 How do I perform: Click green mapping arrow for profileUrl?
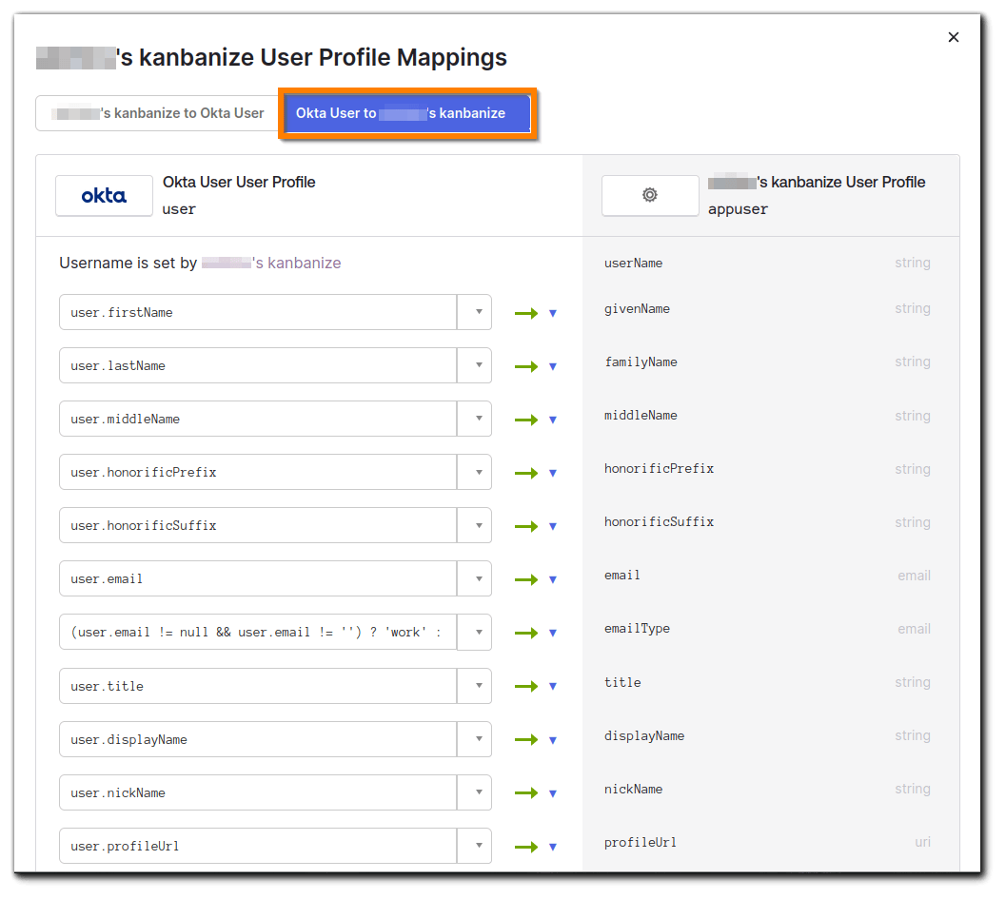(x=526, y=847)
